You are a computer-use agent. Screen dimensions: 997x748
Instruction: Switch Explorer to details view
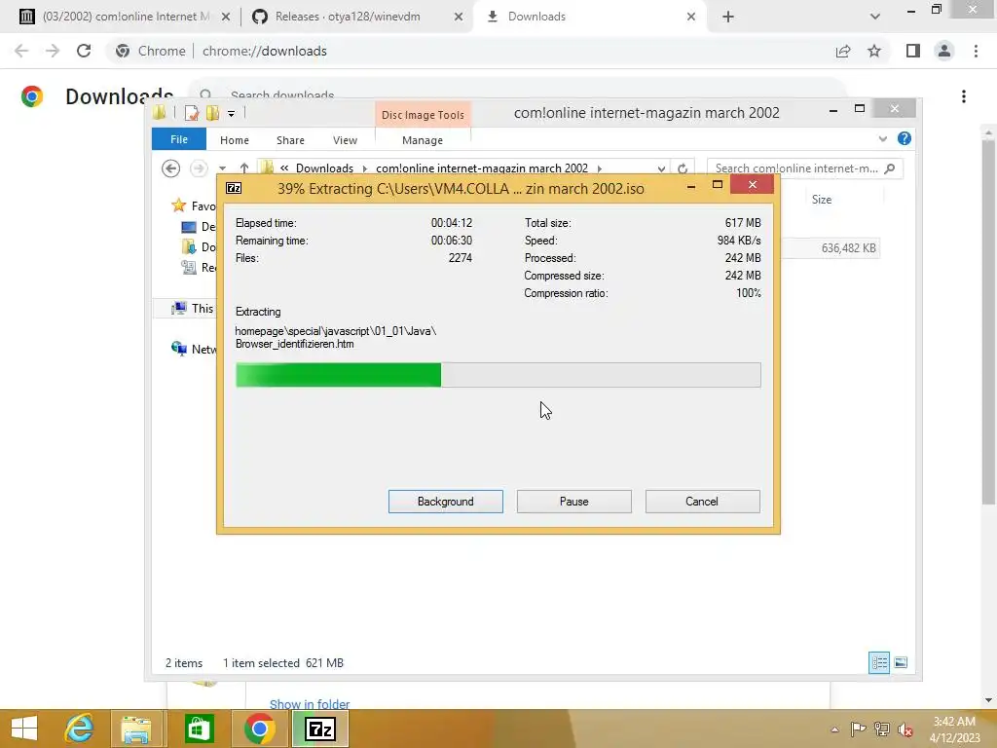pos(879,662)
